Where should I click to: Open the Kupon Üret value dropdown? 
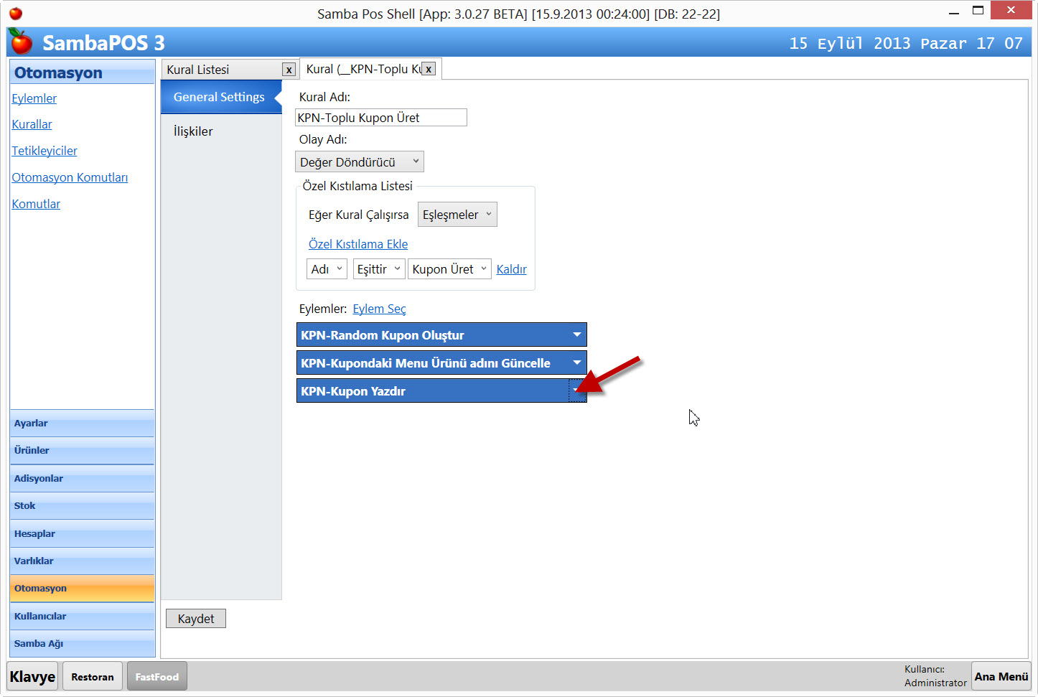point(449,269)
